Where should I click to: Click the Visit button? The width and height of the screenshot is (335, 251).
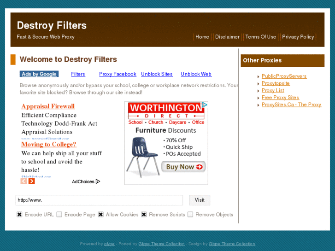click(x=200, y=200)
